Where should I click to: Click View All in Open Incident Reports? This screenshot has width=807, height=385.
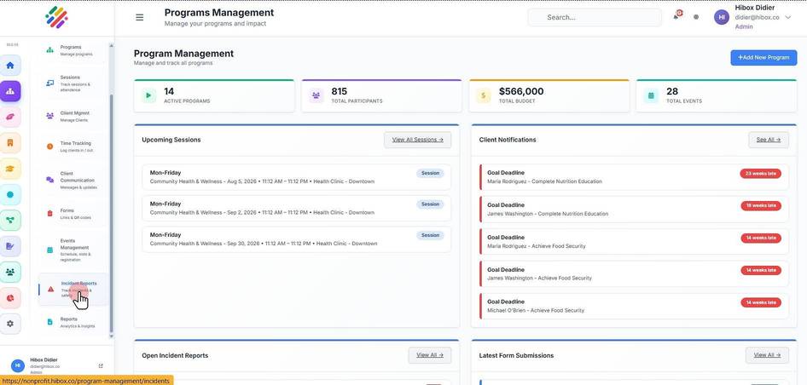430,355
